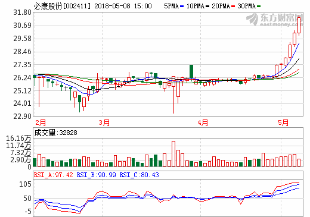Click the blue 5PMA color swatch

(x=182, y=7)
